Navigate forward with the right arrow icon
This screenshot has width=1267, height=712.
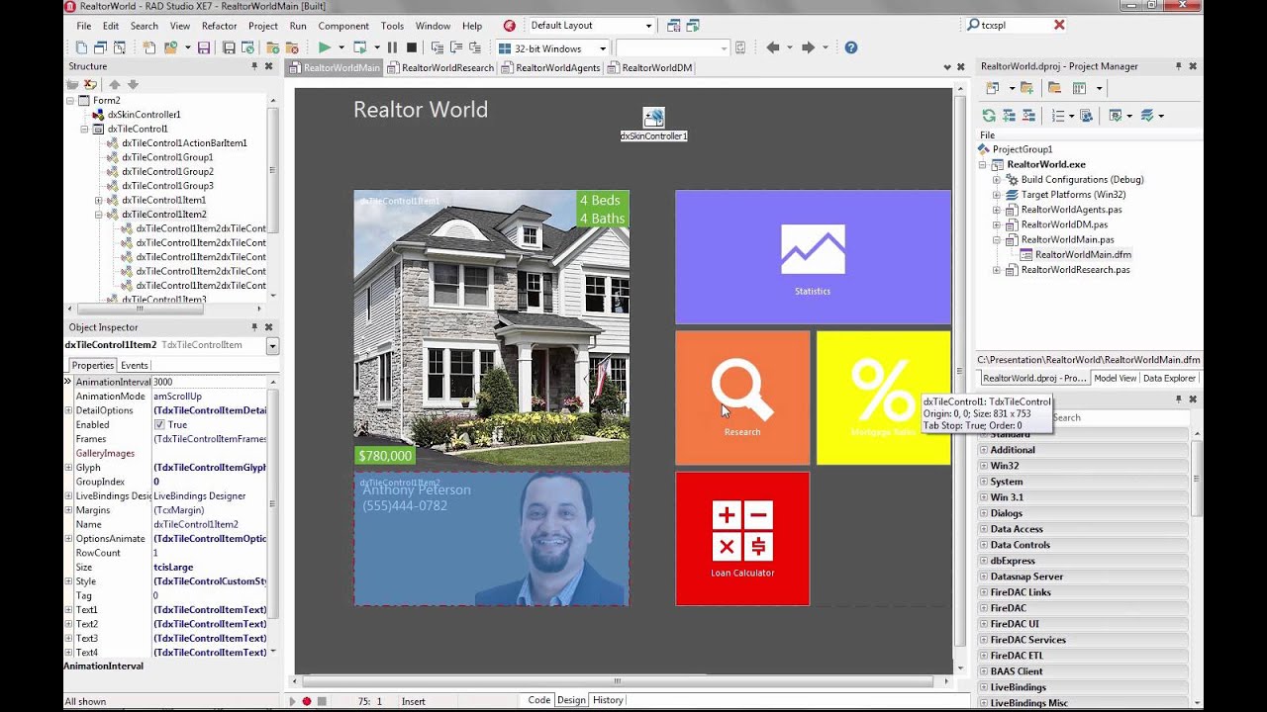click(809, 47)
